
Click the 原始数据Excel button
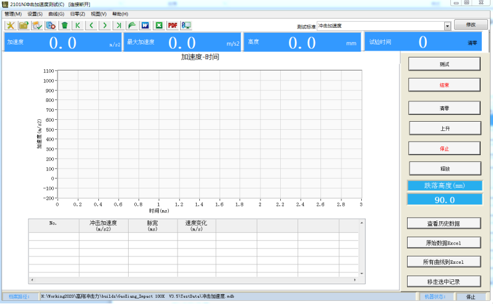(444, 242)
